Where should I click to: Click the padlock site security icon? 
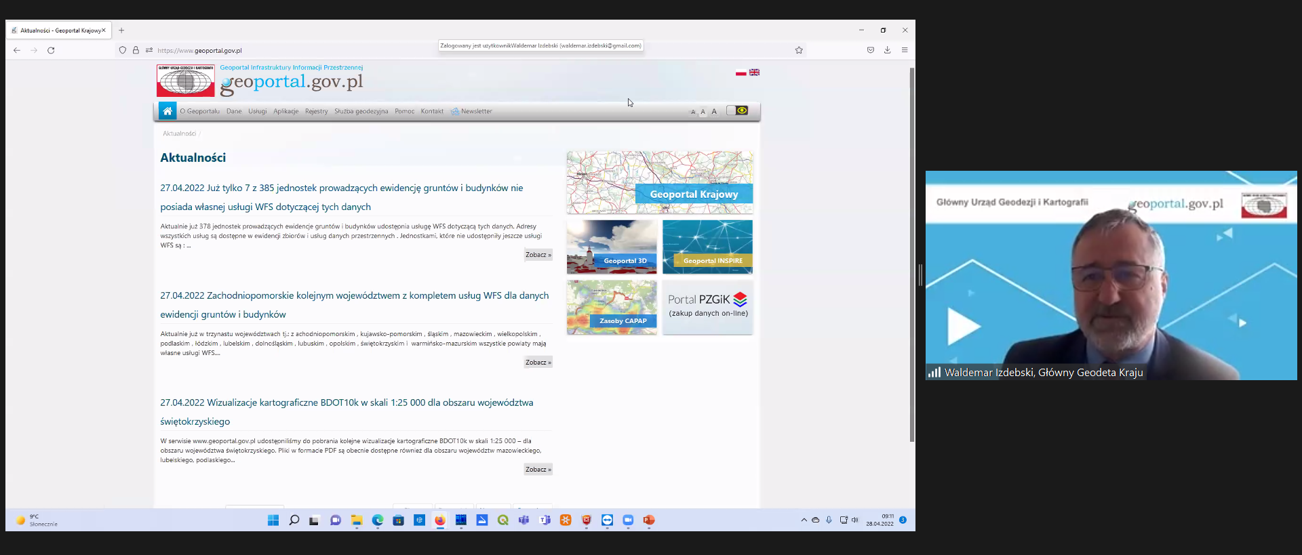[x=136, y=50]
